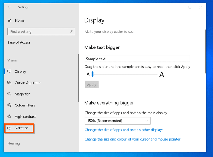
Task: Click the High contrast sun icon
Action: [x=9, y=116]
